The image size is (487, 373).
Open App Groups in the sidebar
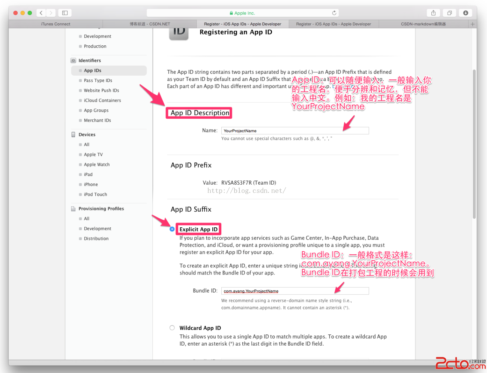click(x=96, y=110)
